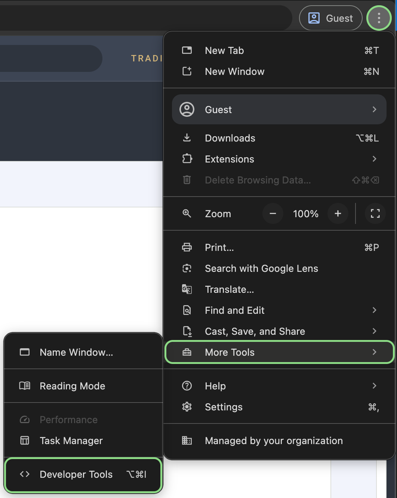Screen dimensions: 397x498
Task: Zoom in with the plus button
Action: tap(338, 213)
